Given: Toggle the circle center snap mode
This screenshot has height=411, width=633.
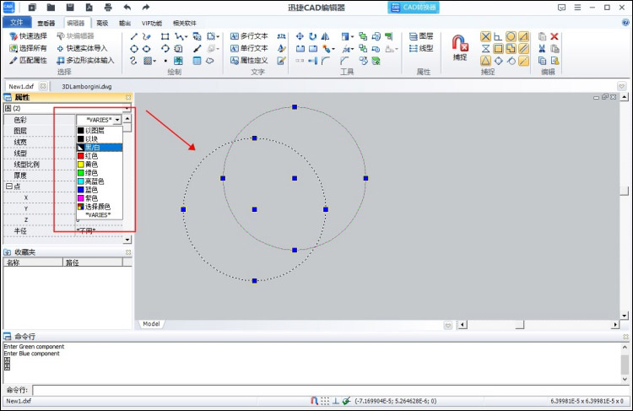Looking at the screenshot, I should pyautogui.click(x=511, y=37).
